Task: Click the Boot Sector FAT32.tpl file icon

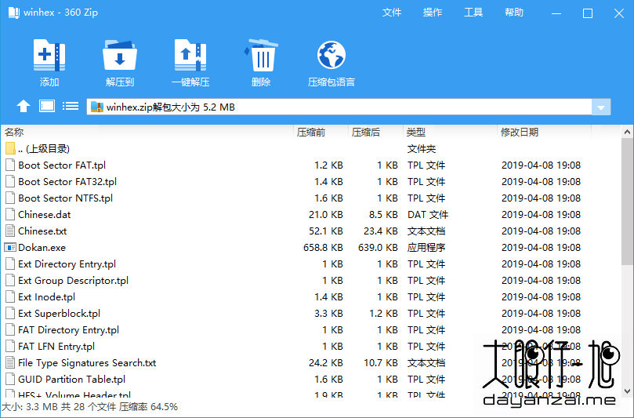Action: point(10,182)
